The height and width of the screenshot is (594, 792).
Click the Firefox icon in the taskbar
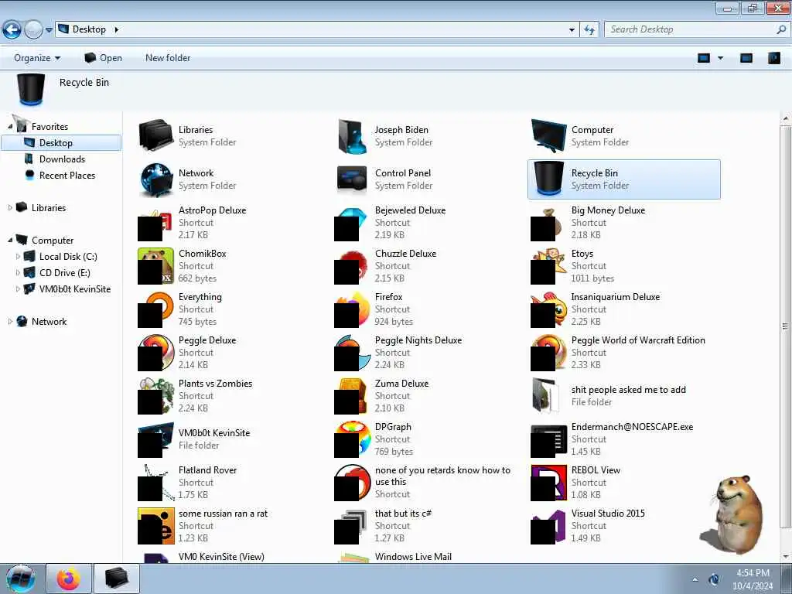pyautogui.click(x=69, y=579)
